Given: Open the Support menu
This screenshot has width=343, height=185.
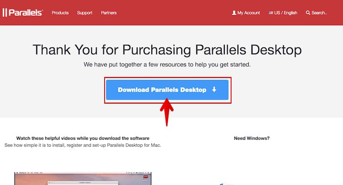Looking at the screenshot, I should pos(84,13).
